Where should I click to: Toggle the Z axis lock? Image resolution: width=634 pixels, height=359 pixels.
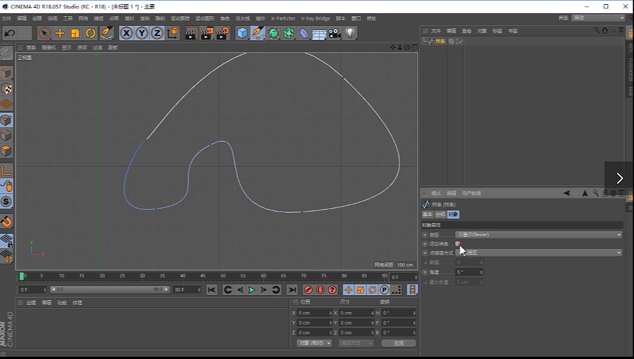pyautogui.click(x=157, y=33)
